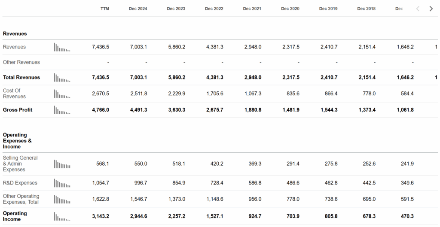Click Dec 2018 SG&A value 252.6
440x227 pixels.
click(369, 163)
